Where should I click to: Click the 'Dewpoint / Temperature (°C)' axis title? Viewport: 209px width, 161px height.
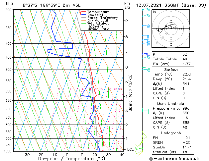click(71, 159)
